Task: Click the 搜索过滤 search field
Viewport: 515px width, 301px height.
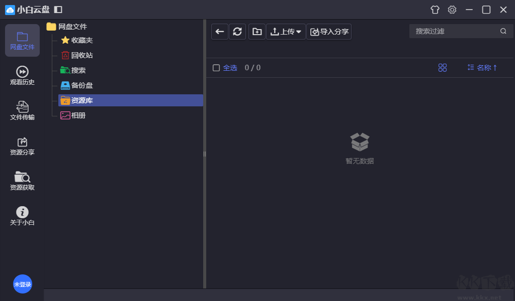Action: (455, 31)
